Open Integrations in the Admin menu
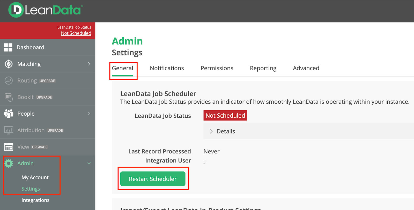This screenshot has width=414, height=210. pyautogui.click(x=35, y=200)
